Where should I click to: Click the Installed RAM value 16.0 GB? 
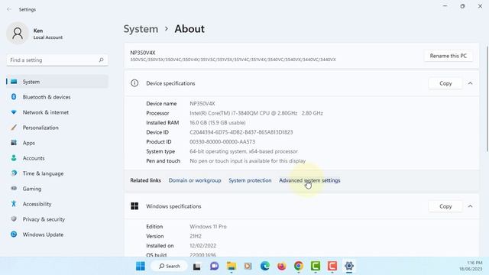[x=217, y=122]
